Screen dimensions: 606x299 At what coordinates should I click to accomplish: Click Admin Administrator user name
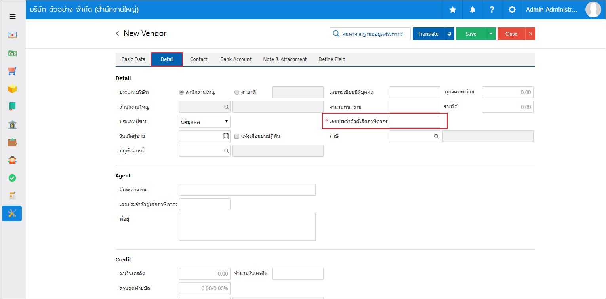[552, 10]
